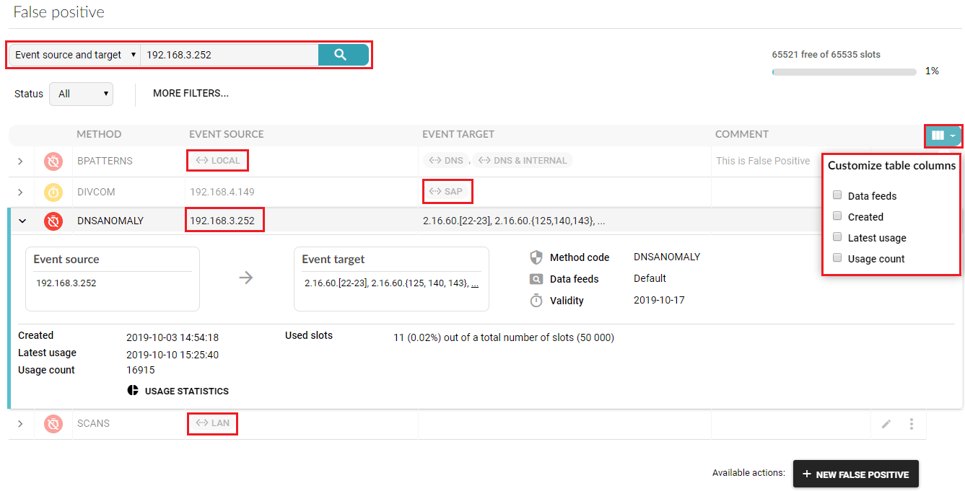
Task: Check the Created column checkbox
Action: pos(837,216)
